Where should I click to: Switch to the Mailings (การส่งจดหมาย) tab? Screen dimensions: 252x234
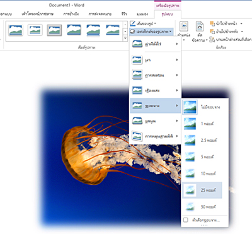click(x=100, y=15)
